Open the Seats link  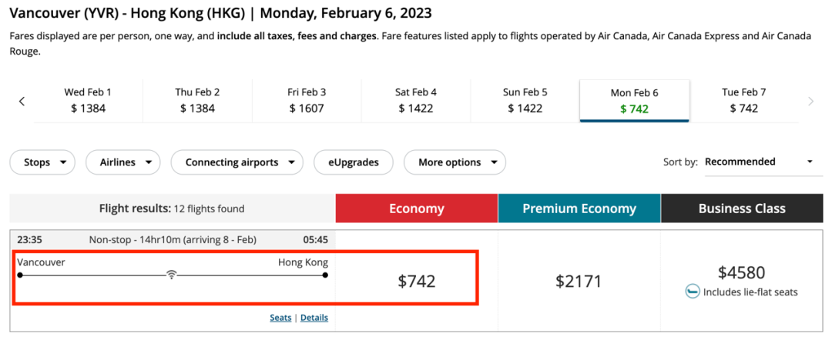(280, 318)
